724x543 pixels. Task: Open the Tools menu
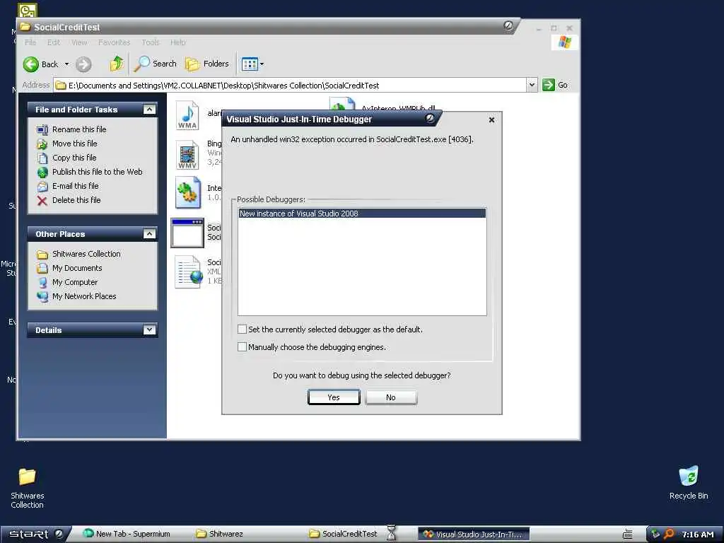click(151, 42)
